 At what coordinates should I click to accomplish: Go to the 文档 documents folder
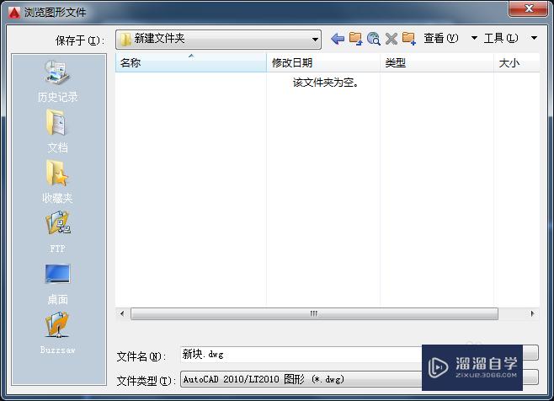pos(57,131)
